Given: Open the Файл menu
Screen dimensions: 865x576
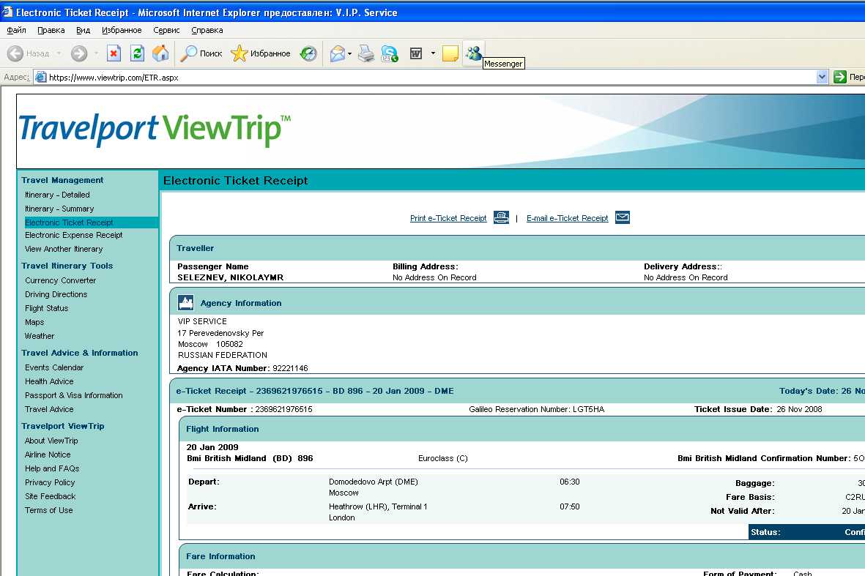Looking at the screenshot, I should point(17,30).
